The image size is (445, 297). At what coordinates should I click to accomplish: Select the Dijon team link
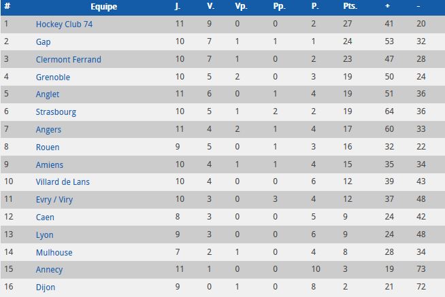click(x=46, y=287)
